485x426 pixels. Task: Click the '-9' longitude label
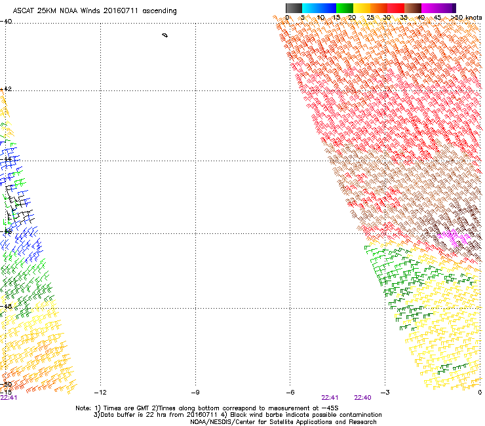(x=195, y=393)
